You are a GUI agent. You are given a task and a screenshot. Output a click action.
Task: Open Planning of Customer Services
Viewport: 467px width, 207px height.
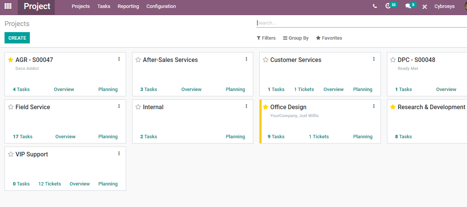pos(363,90)
